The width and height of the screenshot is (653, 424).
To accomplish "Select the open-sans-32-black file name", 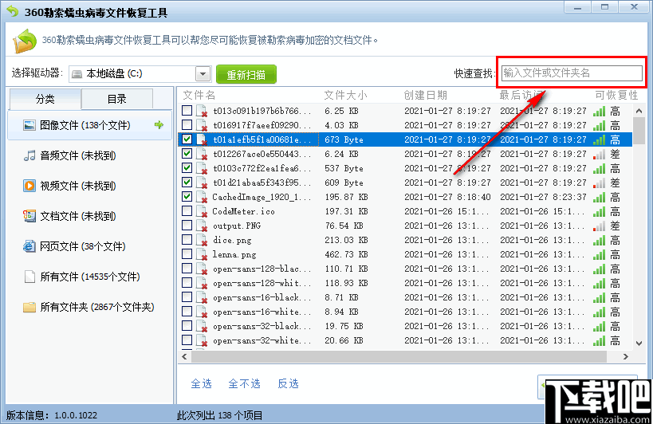I will (x=262, y=326).
